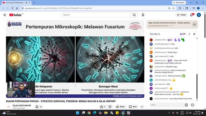
Task: Toggle channel notification bell for Studio NADI MAHIR
Action: (x=39, y=107)
